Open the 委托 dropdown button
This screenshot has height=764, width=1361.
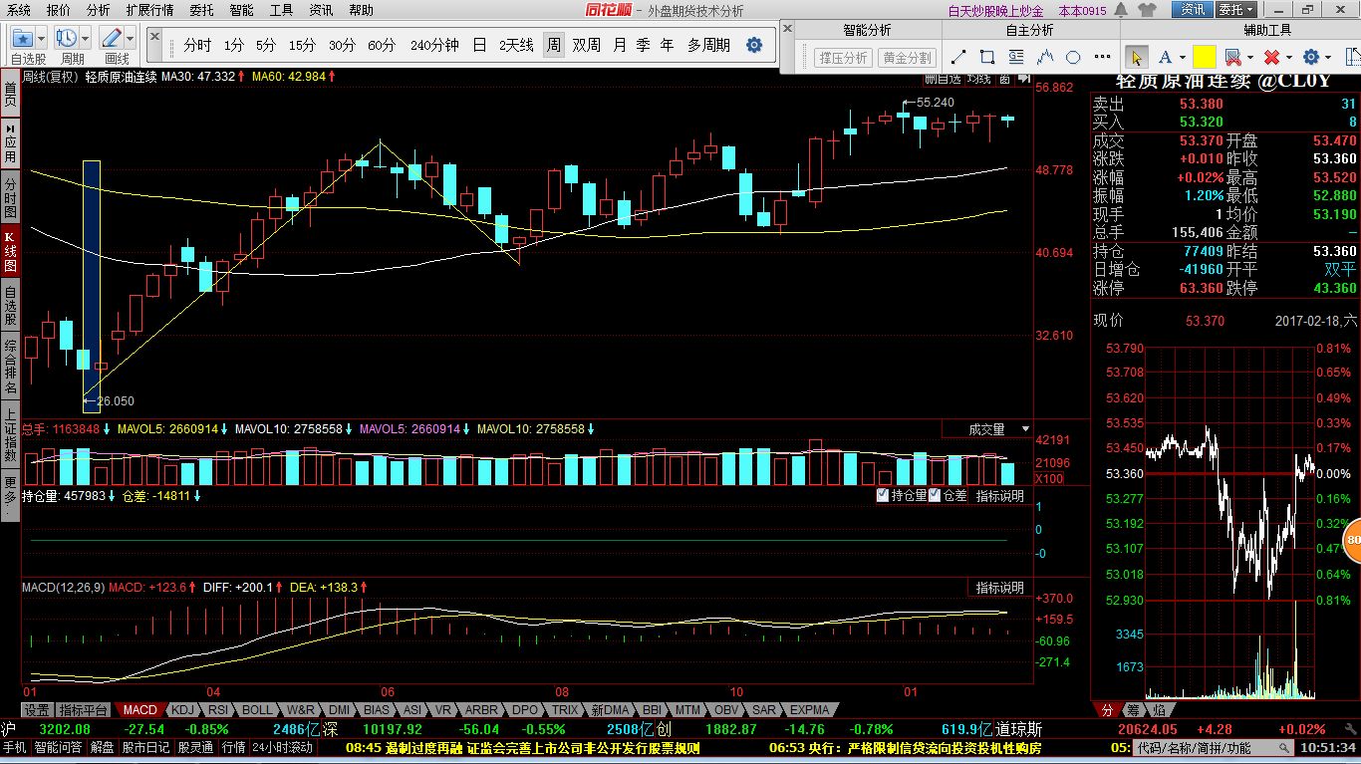[x=1234, y=10]
